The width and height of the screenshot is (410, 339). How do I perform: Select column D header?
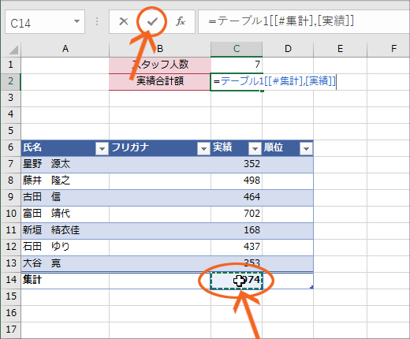(288, 49)
